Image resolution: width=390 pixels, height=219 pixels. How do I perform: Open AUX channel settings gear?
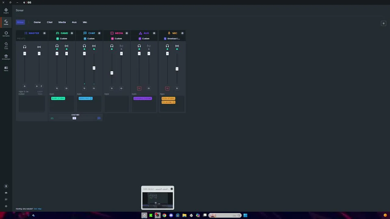154,33
